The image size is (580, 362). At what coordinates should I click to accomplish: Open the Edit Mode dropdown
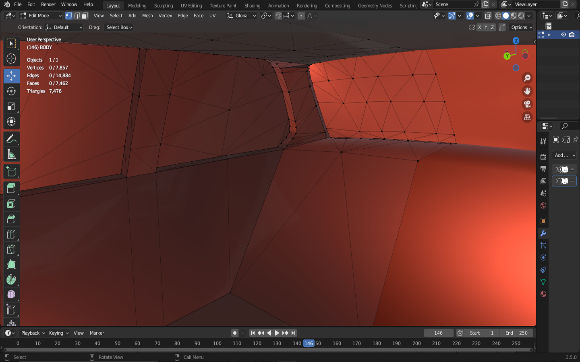41,16
